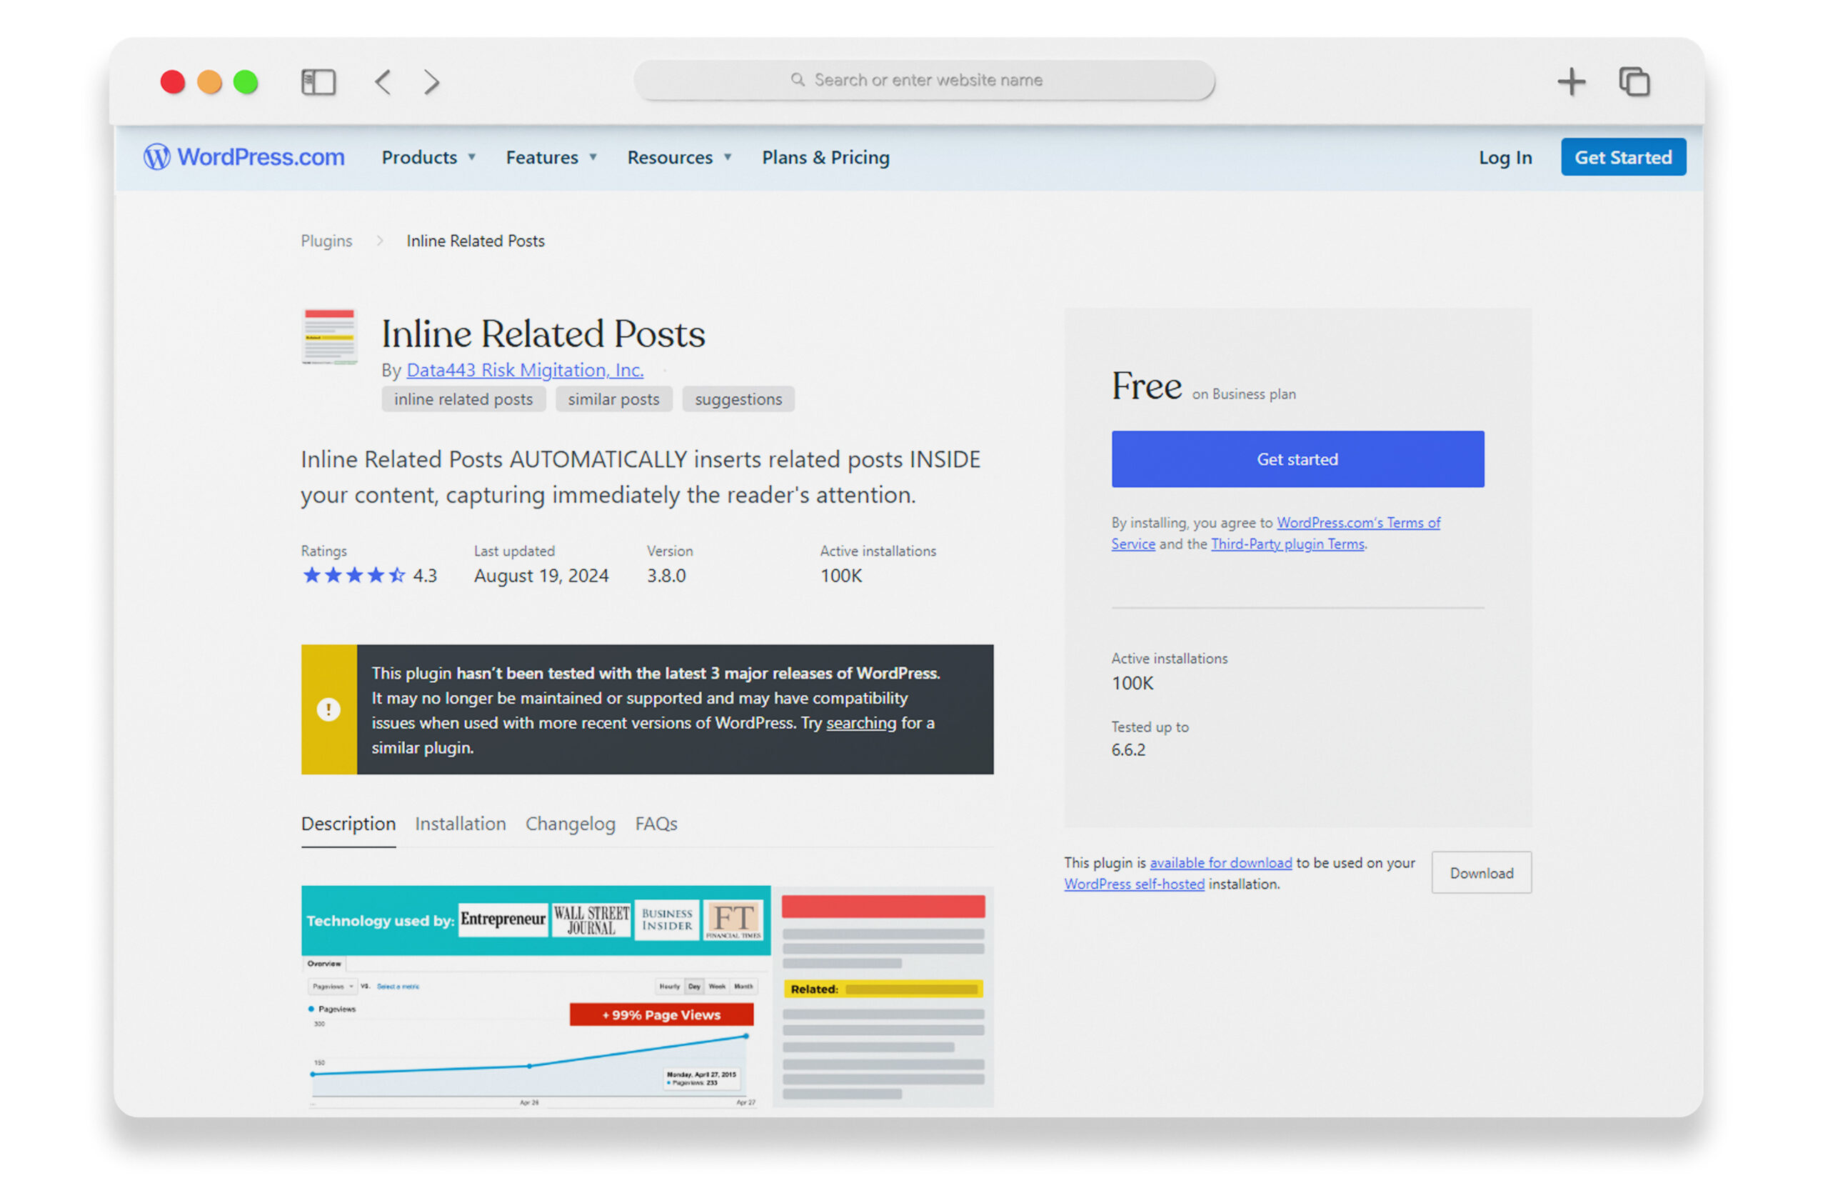Switch to the Changelog tab

[x=571, y=824]
